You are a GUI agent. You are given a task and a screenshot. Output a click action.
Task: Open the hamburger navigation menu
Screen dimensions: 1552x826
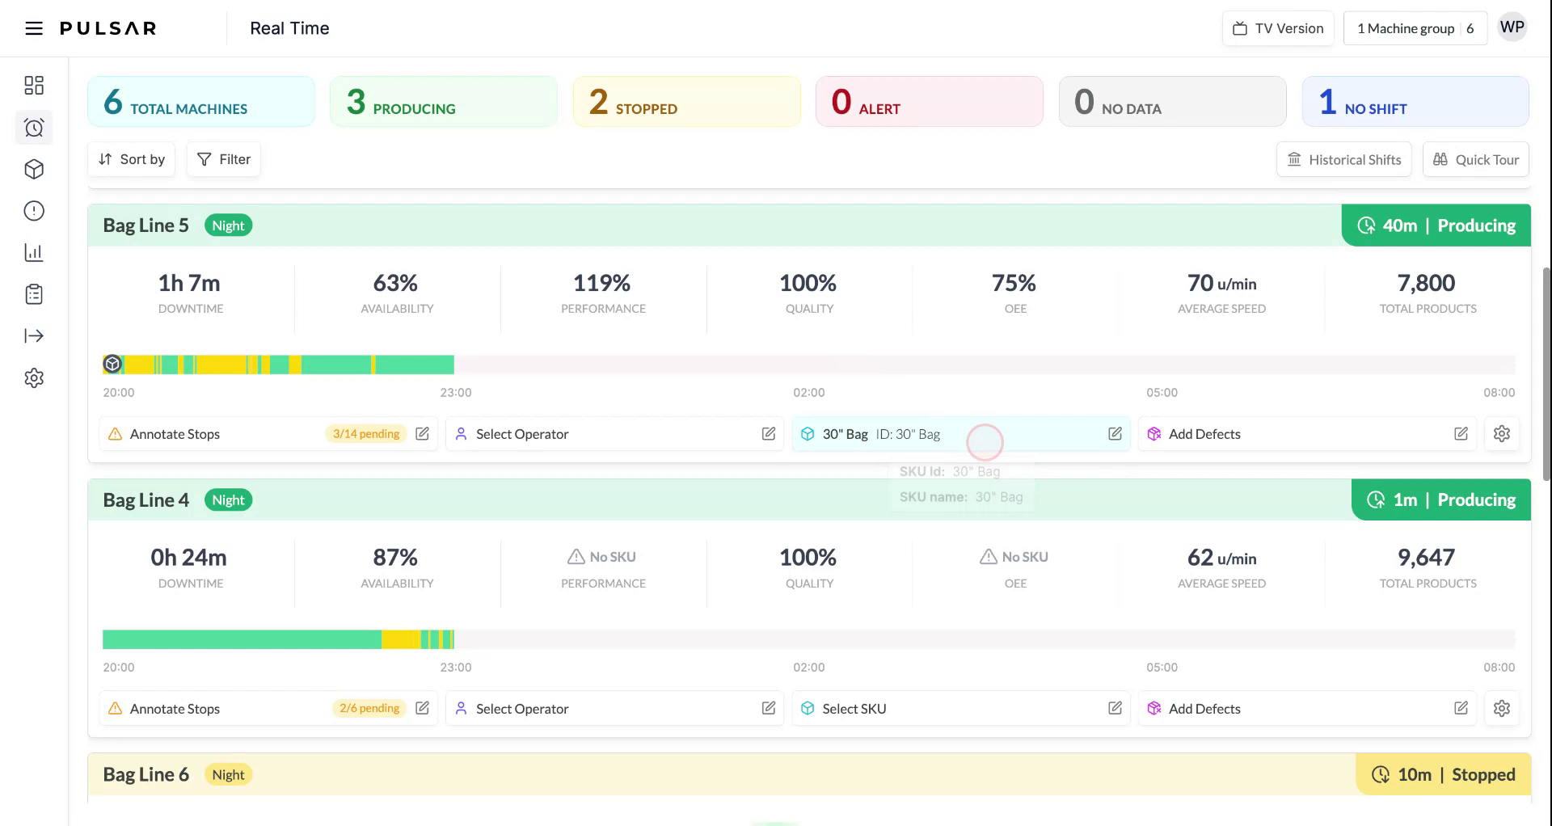pyautogui.click(x=34, y=28)
